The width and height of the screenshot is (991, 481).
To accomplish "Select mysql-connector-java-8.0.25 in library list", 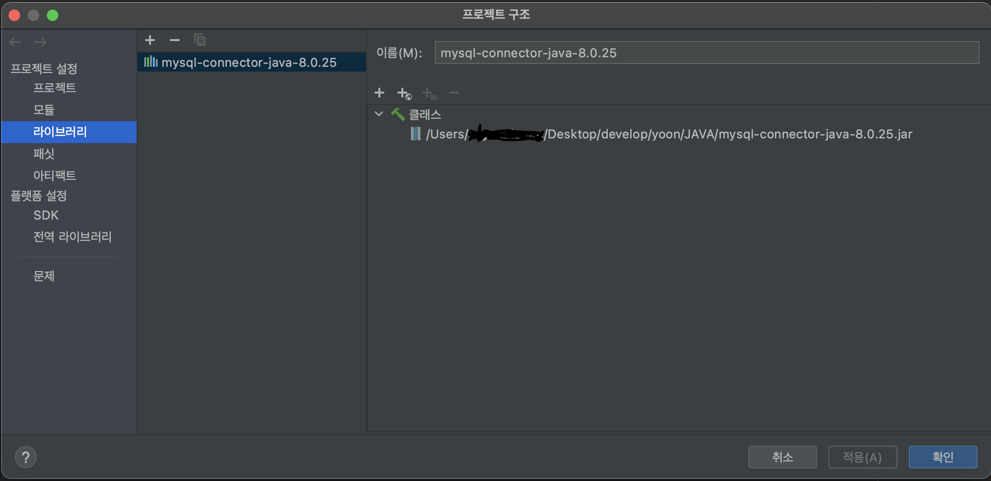I will [252, 62].
